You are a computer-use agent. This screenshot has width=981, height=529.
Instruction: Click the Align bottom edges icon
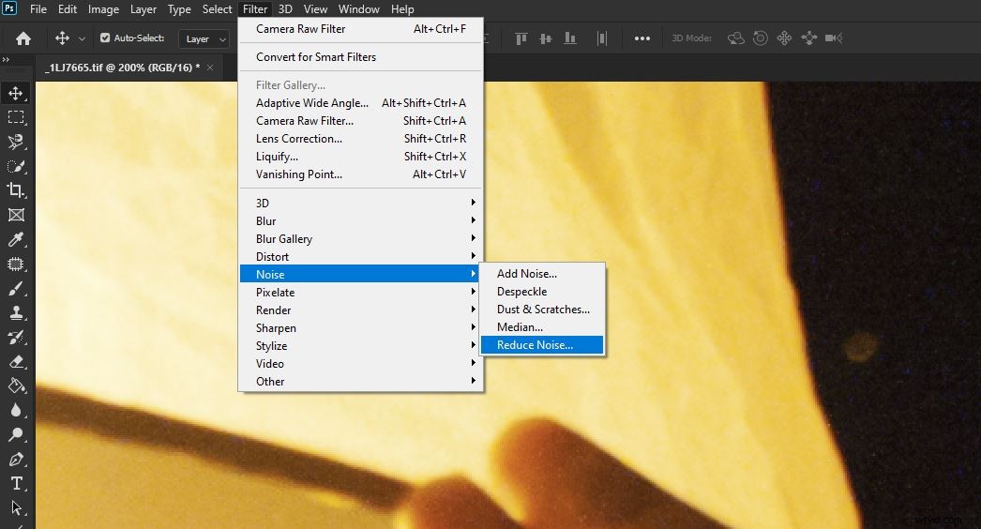(570, 38)
